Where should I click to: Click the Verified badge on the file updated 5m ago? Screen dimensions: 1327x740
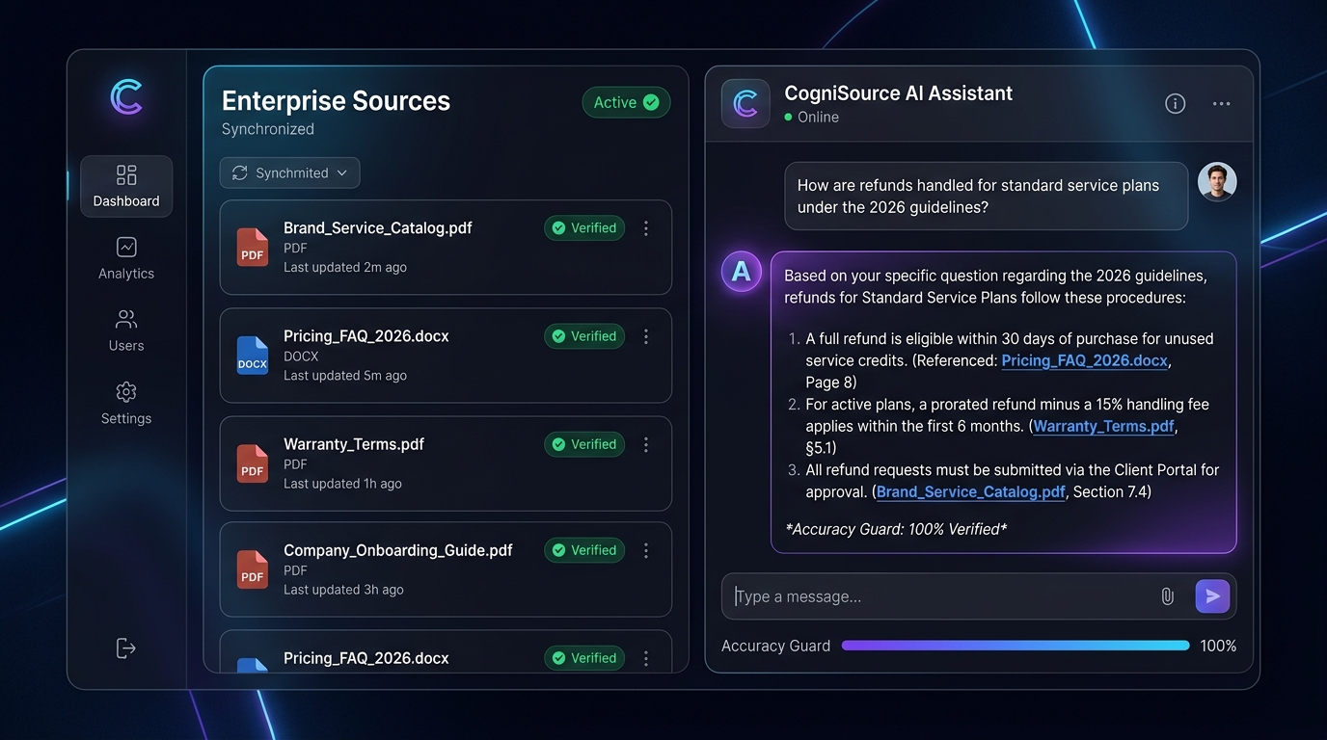(584, 336)
